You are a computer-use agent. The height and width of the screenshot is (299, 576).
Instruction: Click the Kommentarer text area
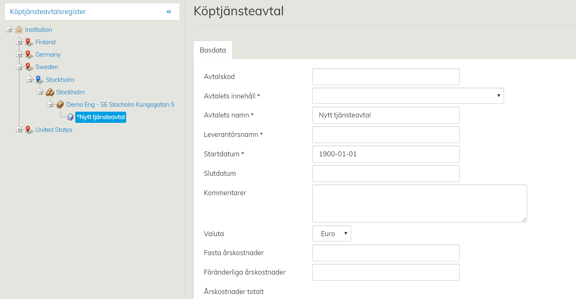point(419,203)
